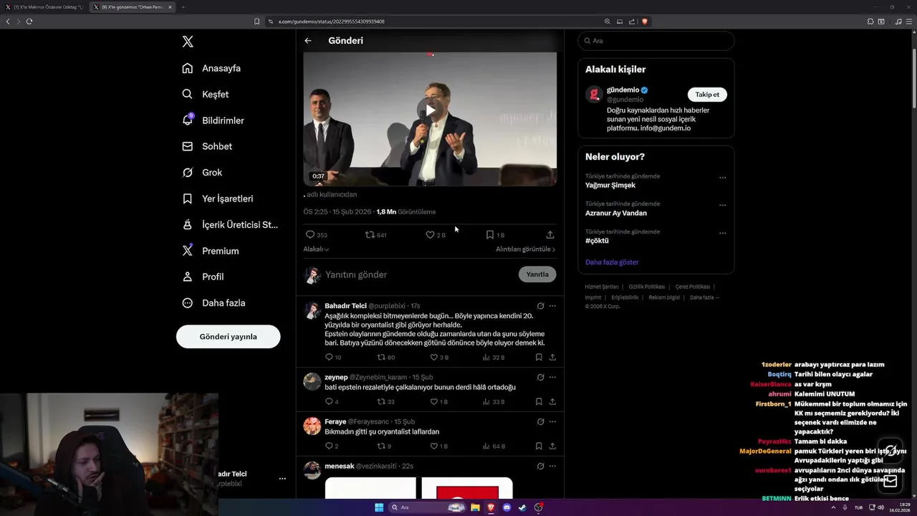Open Yağmur Şimşek trend

pos(610,185)
